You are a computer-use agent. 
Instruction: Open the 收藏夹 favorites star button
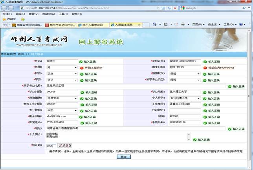9,19
